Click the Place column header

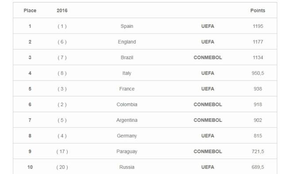[30, 11]
